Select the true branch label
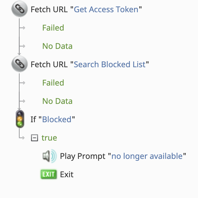This screenshot has width=198, height=198. [49, 138]
